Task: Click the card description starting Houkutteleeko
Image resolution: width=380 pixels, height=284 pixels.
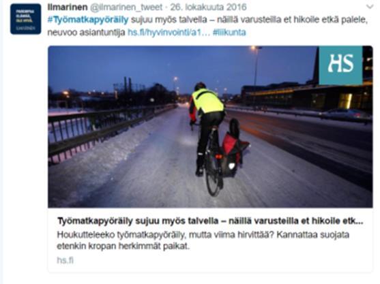Action: point(203,240)
